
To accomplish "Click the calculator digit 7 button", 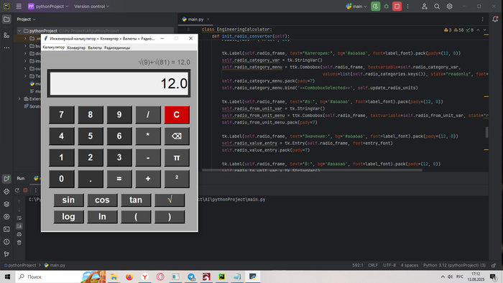I will [x=62, y=115].
